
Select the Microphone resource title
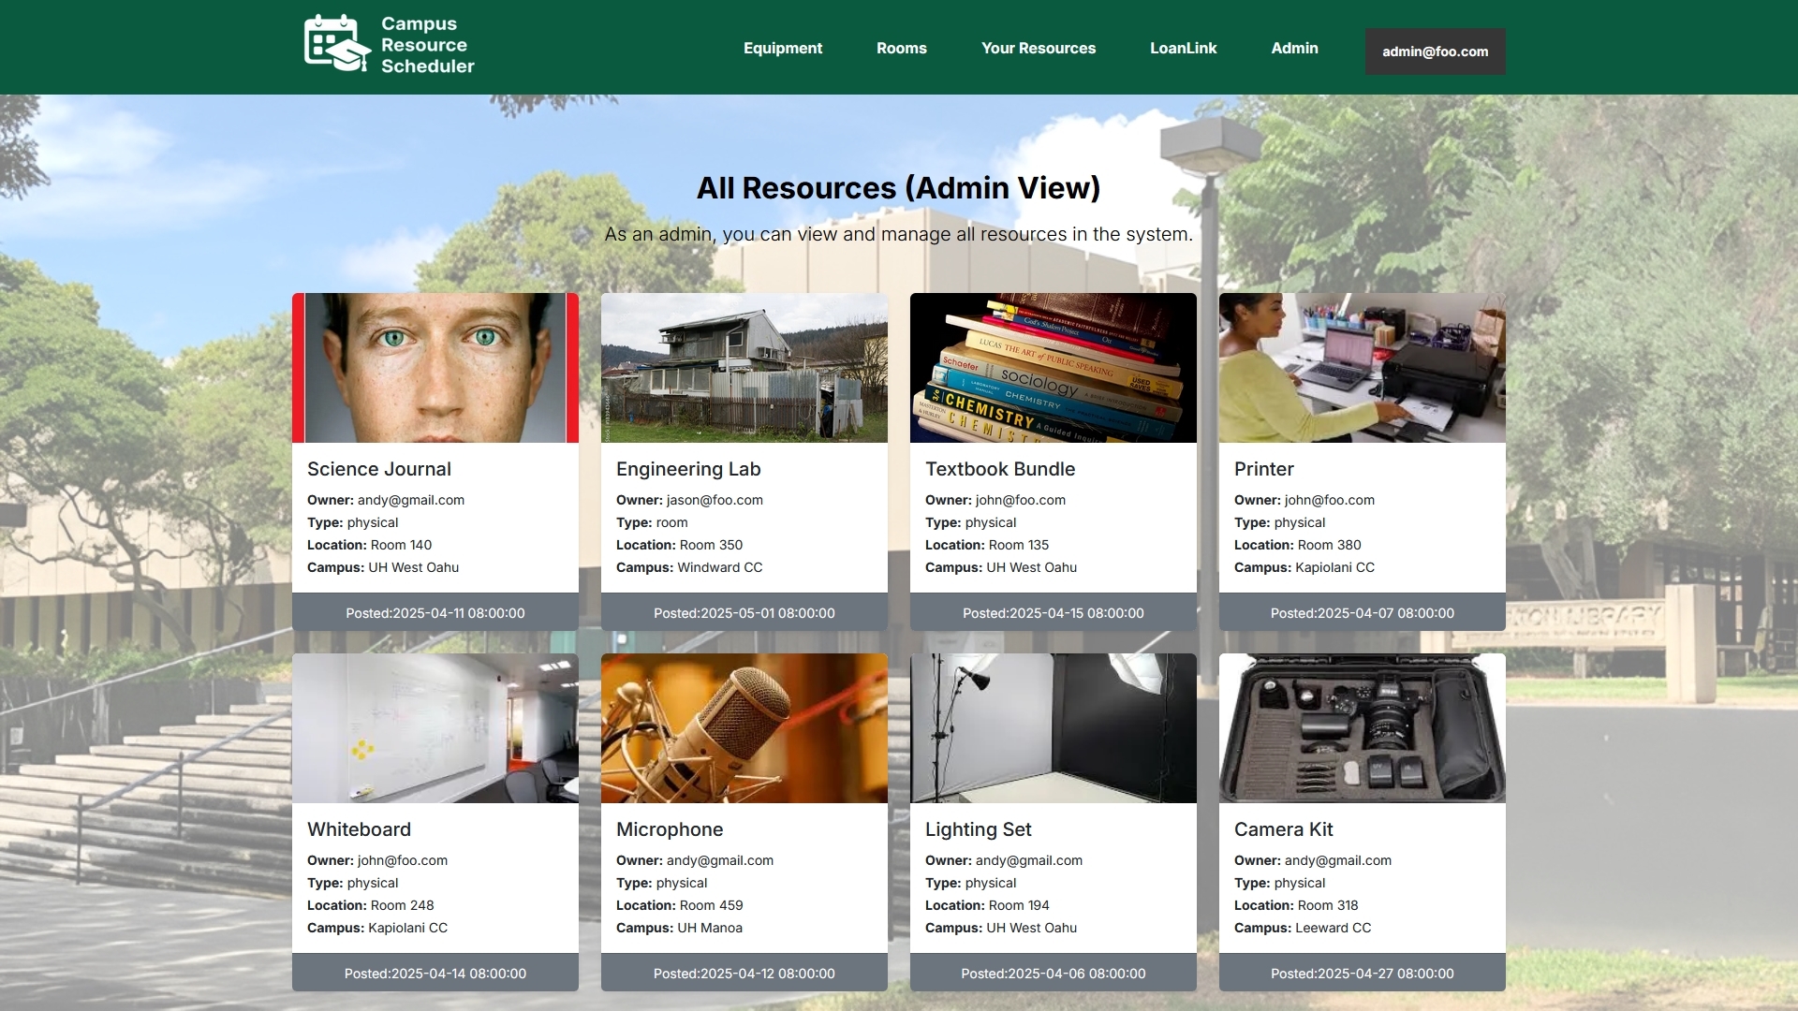coord(670,829)
